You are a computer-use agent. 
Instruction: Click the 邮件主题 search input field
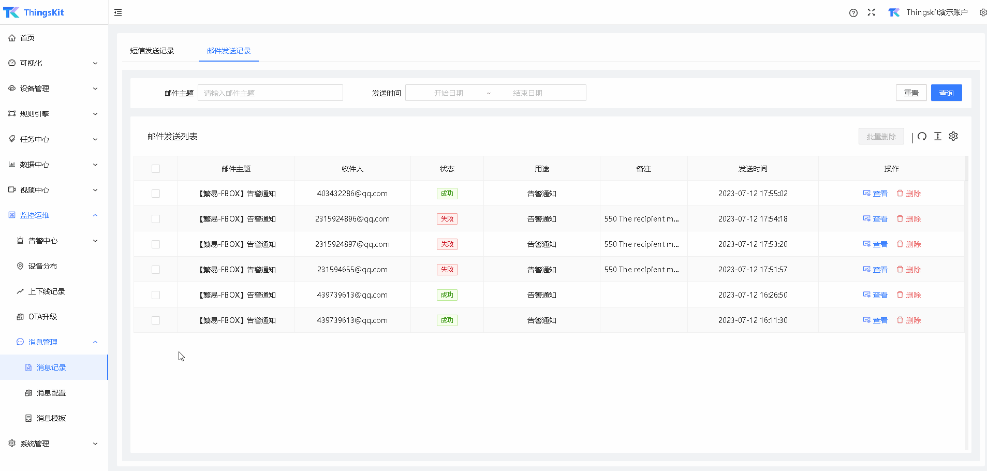tap(270, 93)
